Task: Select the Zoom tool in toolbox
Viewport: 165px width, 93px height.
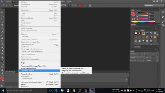Action: (2, 73)
